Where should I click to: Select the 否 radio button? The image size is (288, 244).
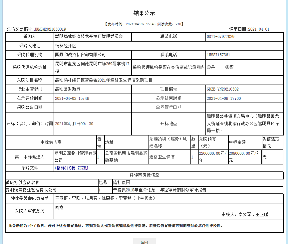(227, 67)
